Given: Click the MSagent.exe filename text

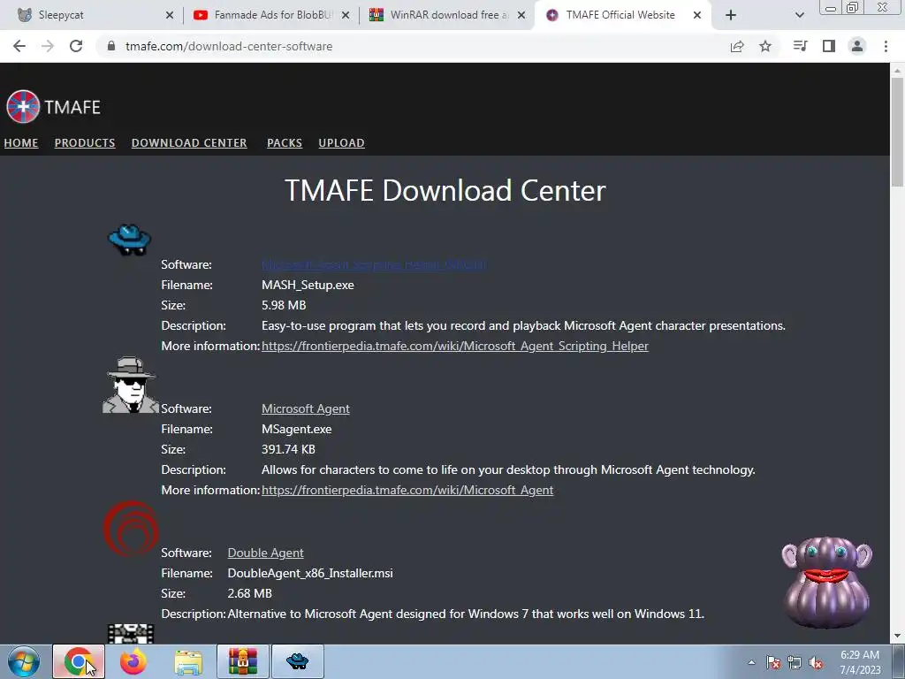Looking at the screenshot, I should 297,430.
